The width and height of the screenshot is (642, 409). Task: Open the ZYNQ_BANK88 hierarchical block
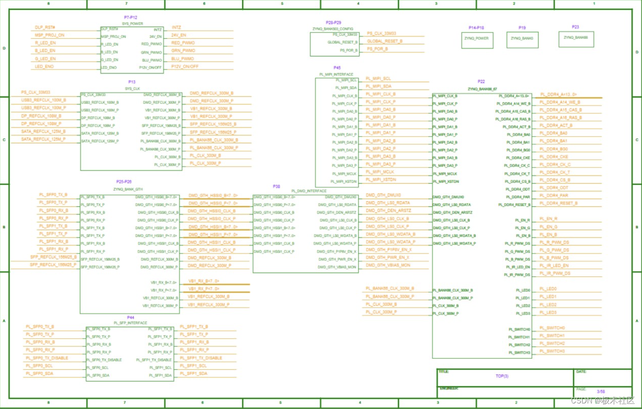[x=576, y=39]
